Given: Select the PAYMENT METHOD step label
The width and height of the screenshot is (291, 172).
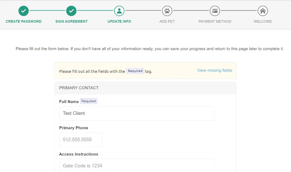Looking at the screenshot, I should (215, 22).
